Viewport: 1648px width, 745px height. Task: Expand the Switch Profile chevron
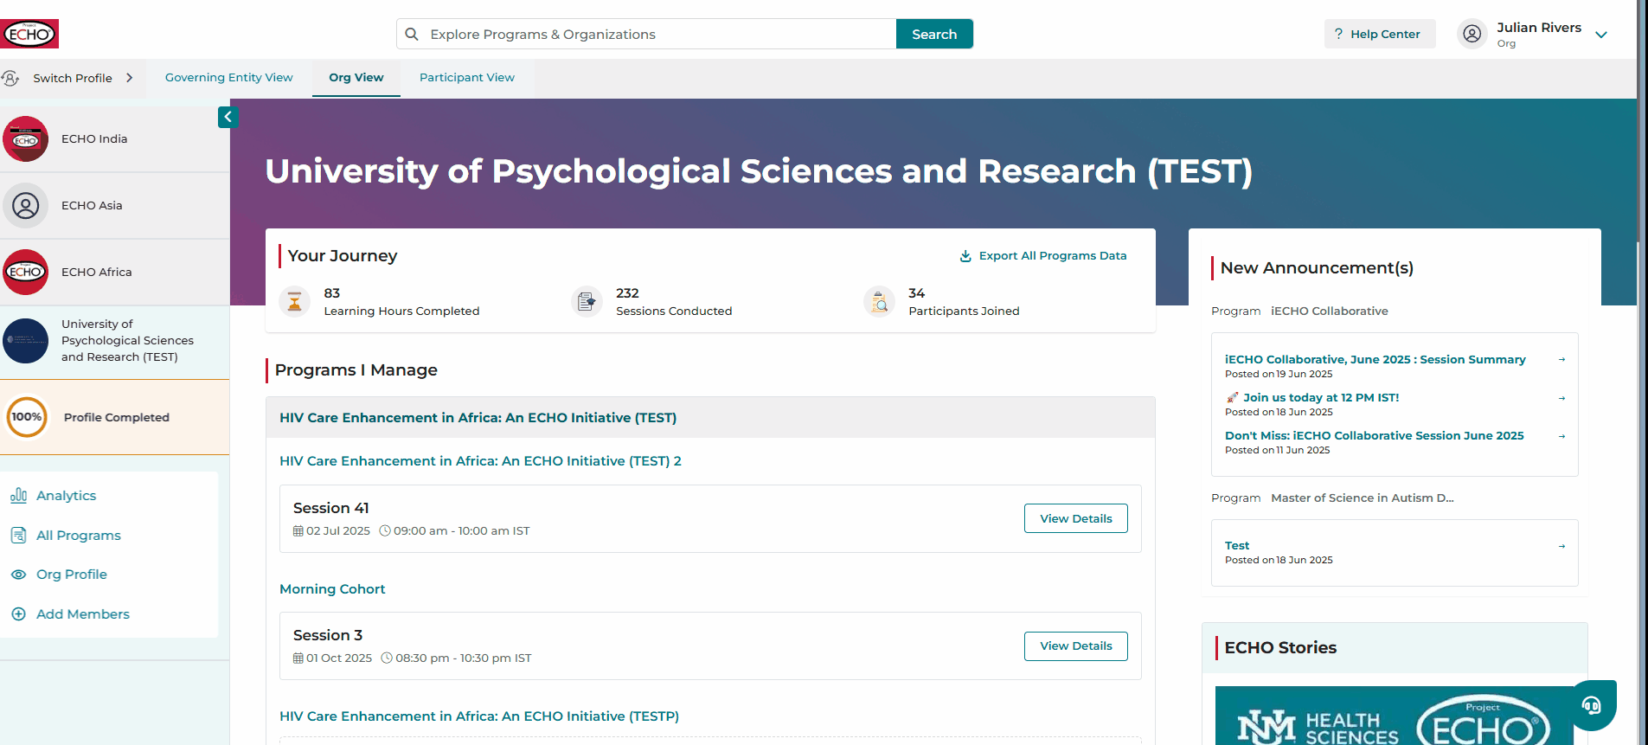click(130, 78)
